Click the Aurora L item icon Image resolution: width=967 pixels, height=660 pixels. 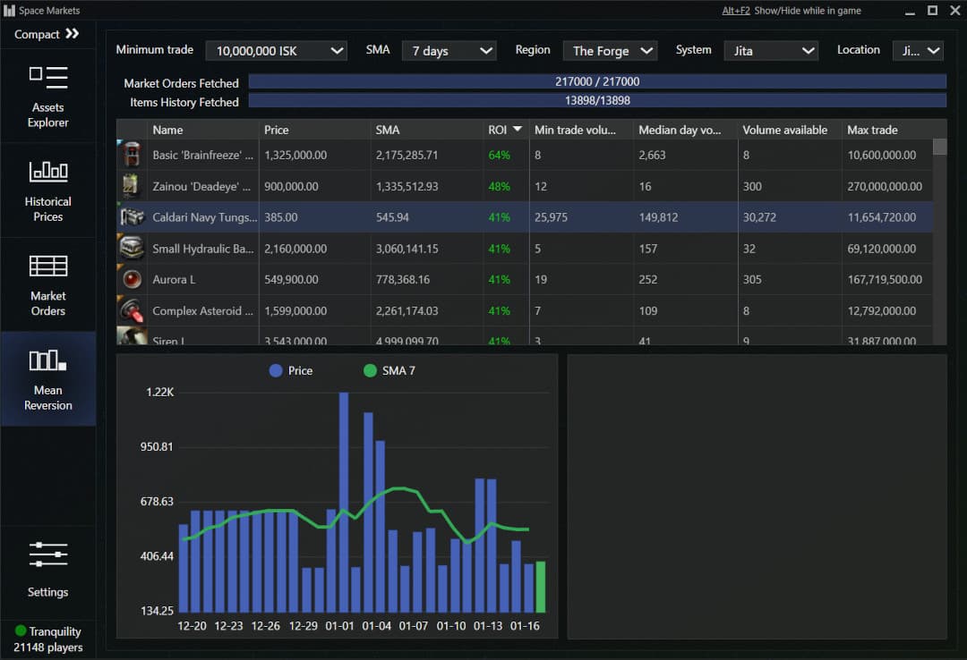click(x=132, y=279)
